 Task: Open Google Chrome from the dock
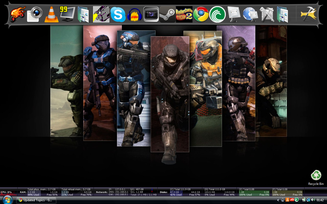pos(201,14)
